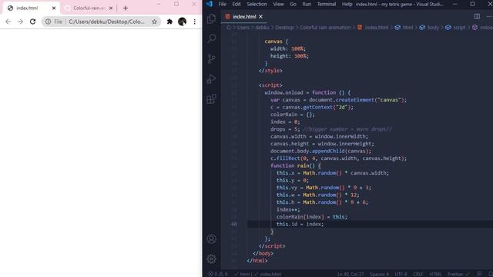Change indentation via Spaces: 4
Image resolution: width=493 pixels, height=277 pixels.
click(379, 274)
